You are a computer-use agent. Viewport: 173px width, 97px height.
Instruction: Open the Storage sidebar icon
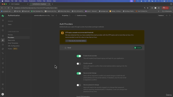(x=3, y=44)
